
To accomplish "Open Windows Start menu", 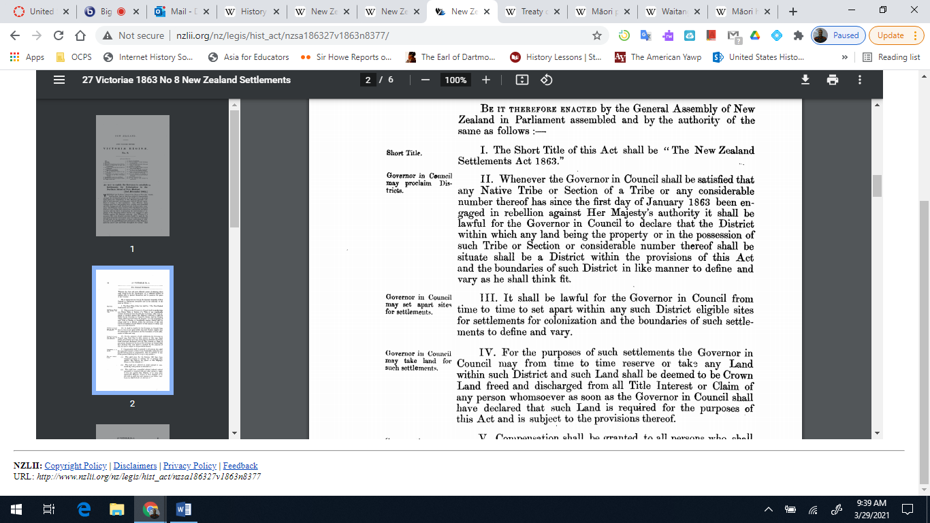I will pyautogui.click(x=16, y=509).
